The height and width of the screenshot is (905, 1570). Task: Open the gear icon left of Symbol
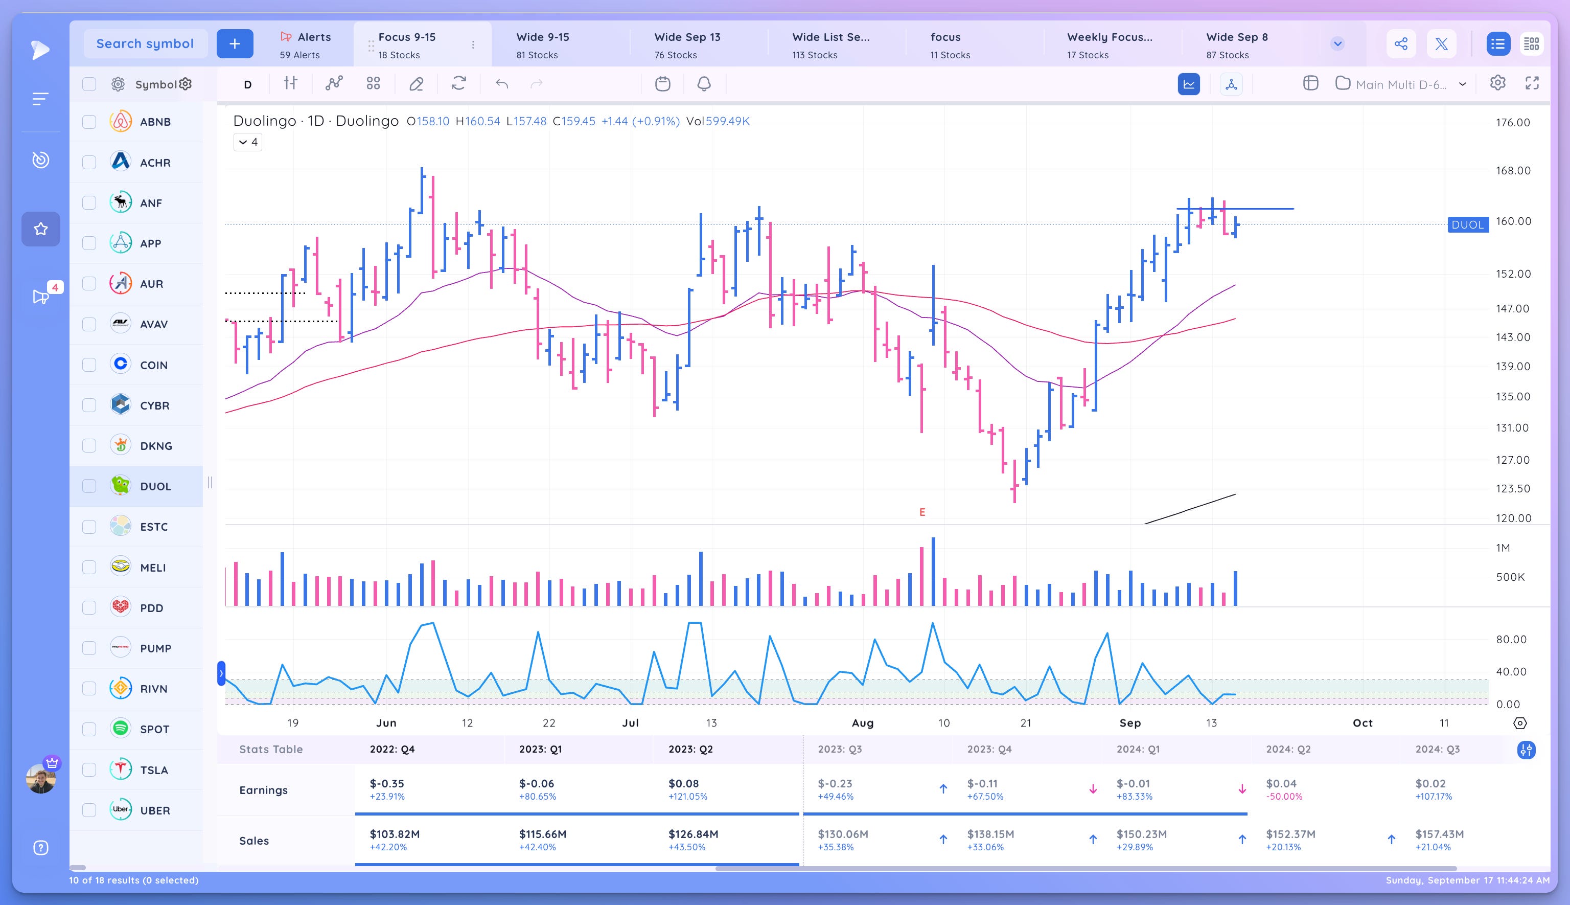(x=118, y=84)
